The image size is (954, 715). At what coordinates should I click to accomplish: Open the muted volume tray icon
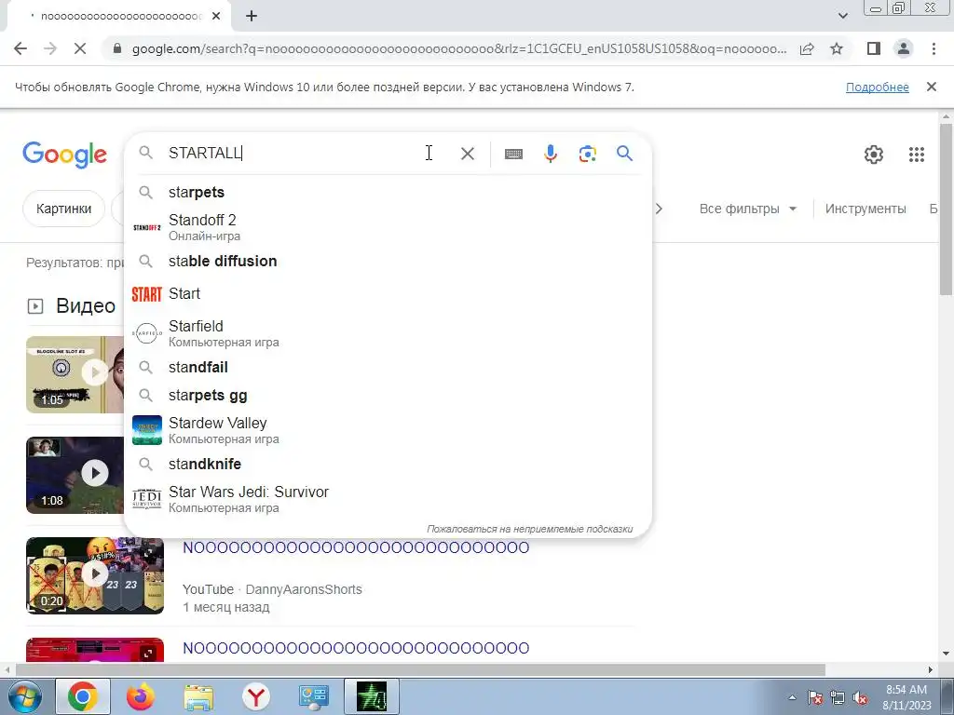pos(860,697)
